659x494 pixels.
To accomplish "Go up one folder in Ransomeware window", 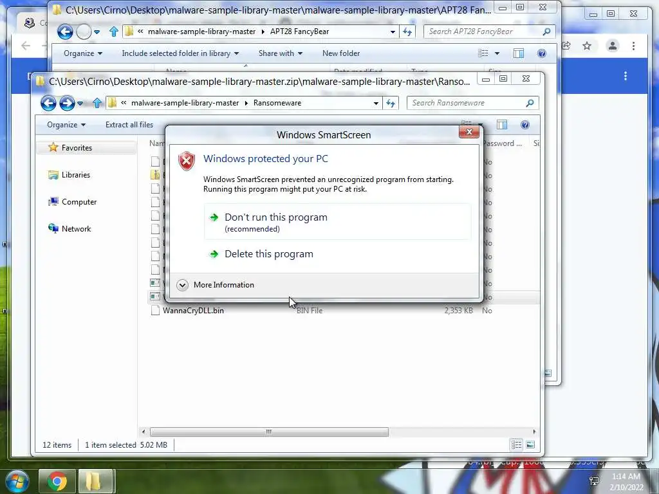I will click(97, 103).
